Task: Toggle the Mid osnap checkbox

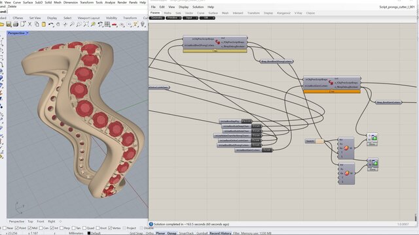Action: coord(29,228)
